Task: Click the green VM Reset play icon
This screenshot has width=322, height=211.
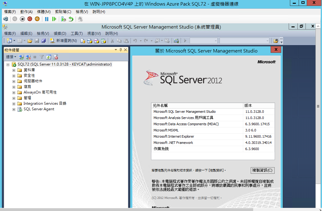Action: [x=54, y=19]
